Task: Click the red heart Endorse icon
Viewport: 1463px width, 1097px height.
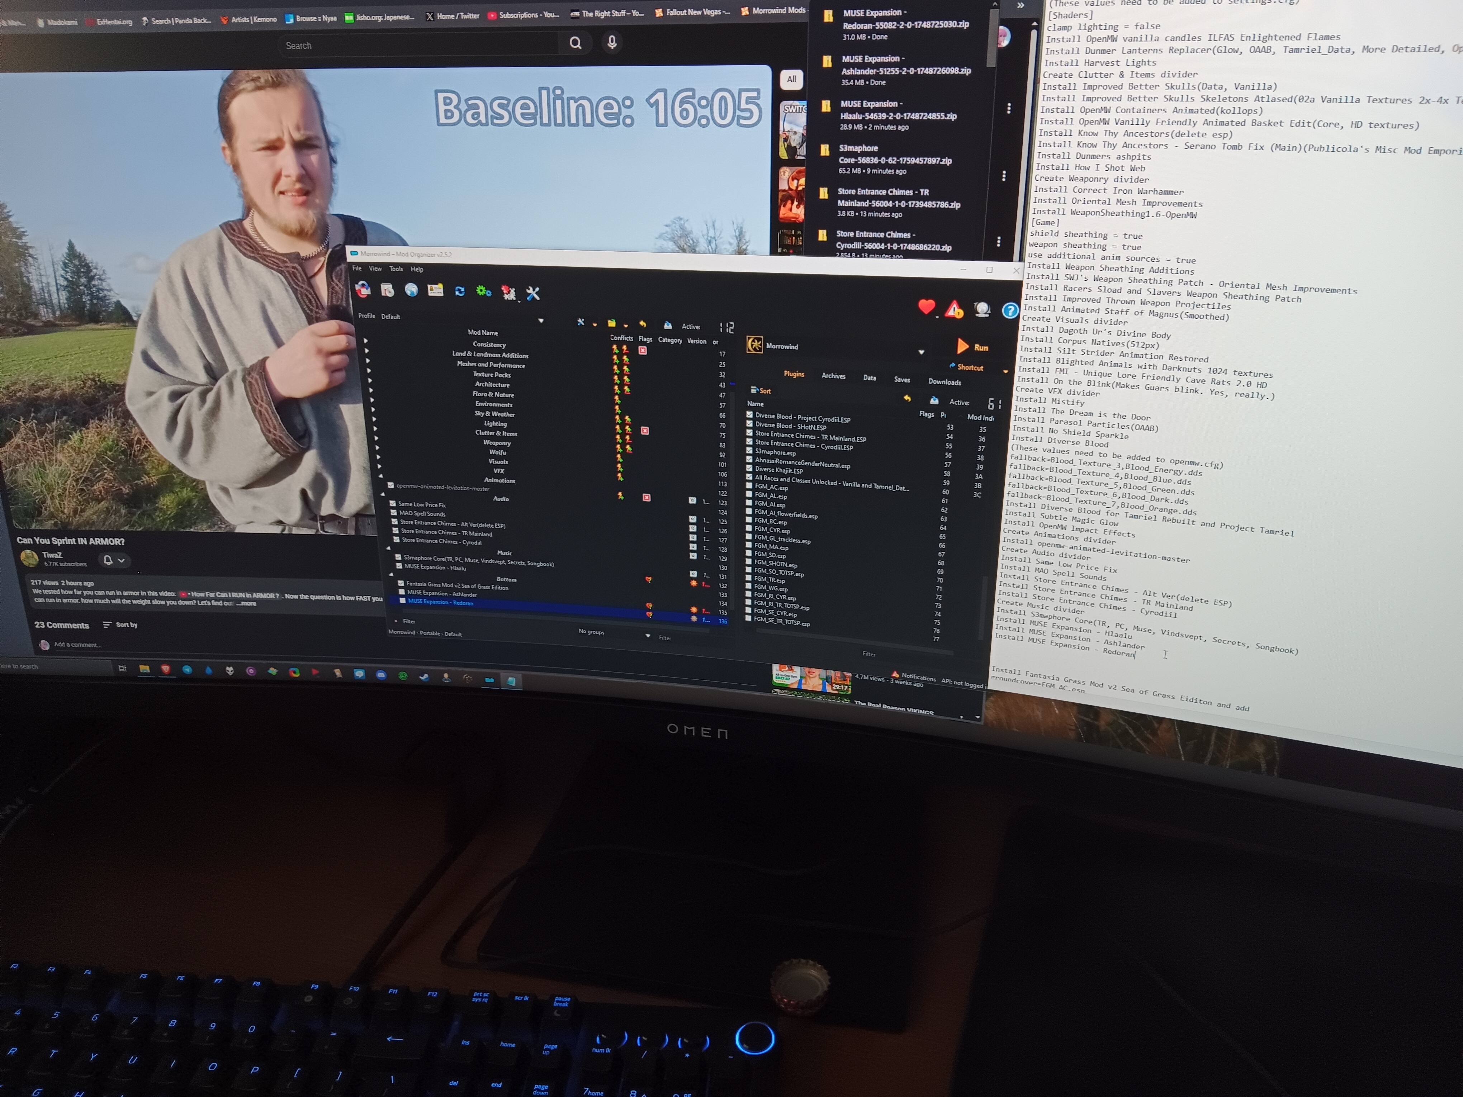Action: (x=926, y=307)
